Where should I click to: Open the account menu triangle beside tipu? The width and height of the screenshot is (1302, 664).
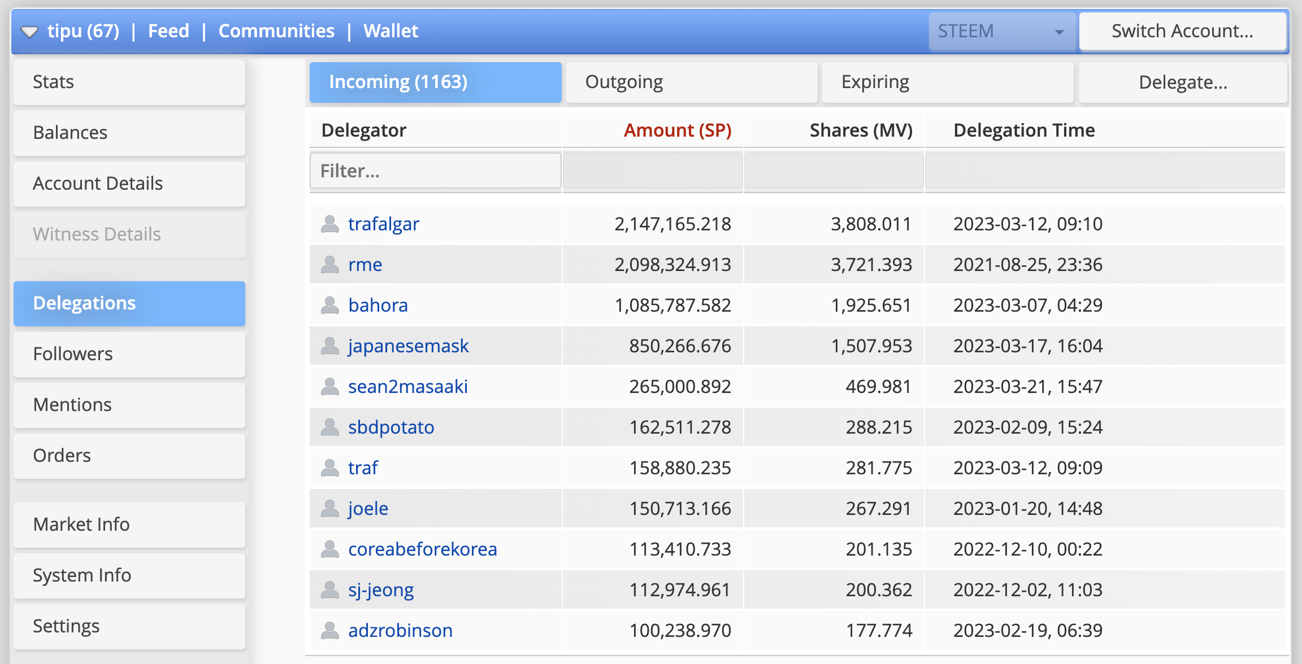pos(29,32)
